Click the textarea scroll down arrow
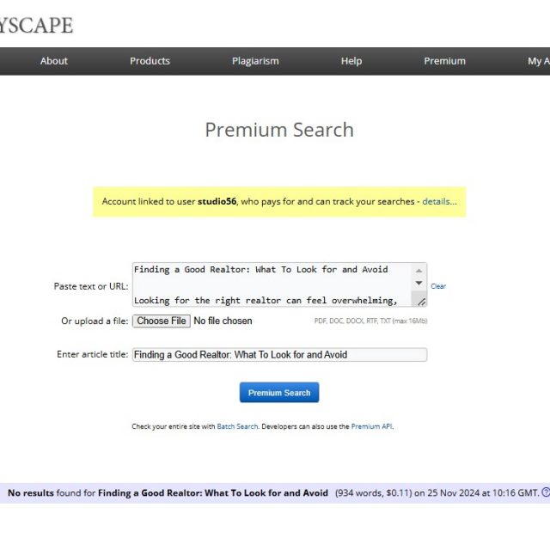Viewport: 550px width, 550px height. click(419, 283)
